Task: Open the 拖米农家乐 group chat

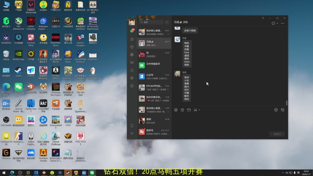Action: 154,99
